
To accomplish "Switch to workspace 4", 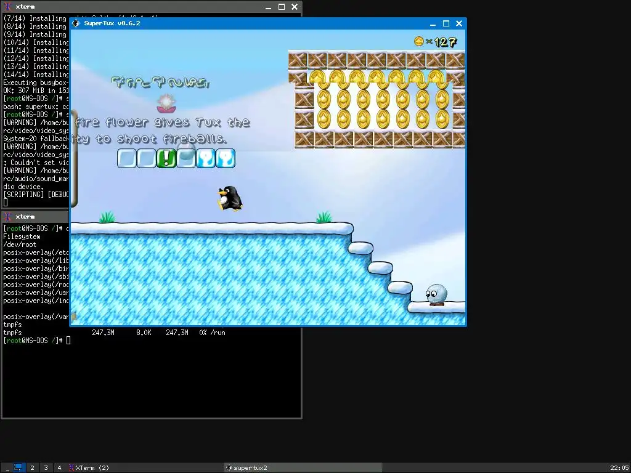I will click(x=59, y=468).
